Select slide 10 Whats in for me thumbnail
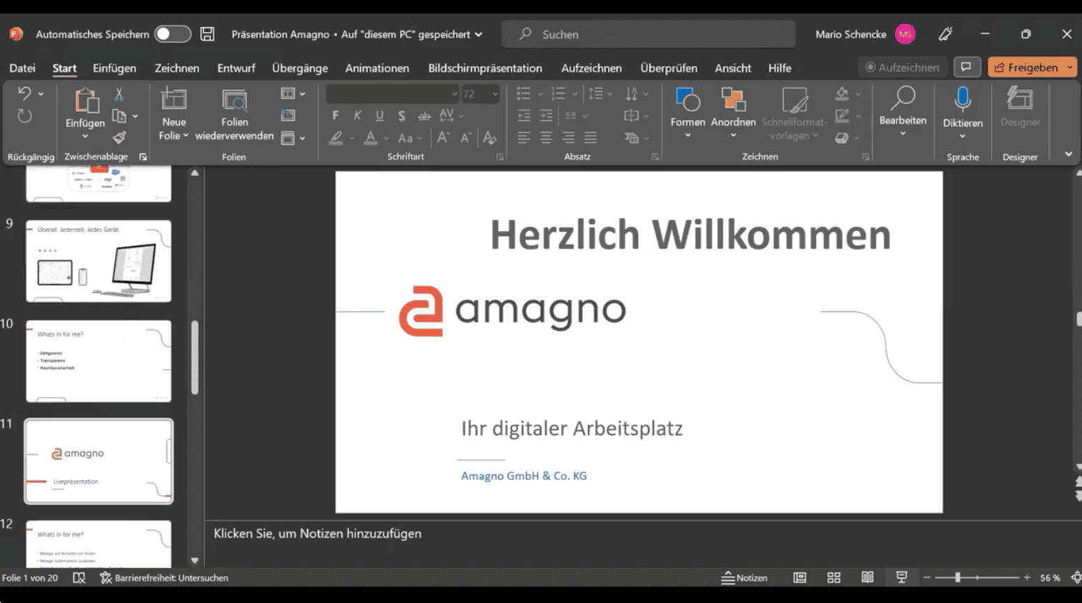Image resolution: width=1082 pixels, height=603 pixels. [98, 361]
